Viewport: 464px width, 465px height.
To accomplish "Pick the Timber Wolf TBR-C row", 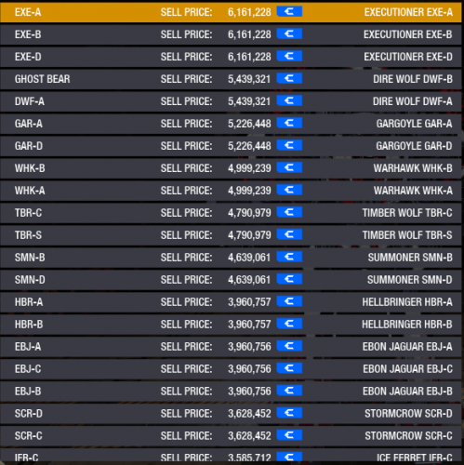I will coord(231,213).
